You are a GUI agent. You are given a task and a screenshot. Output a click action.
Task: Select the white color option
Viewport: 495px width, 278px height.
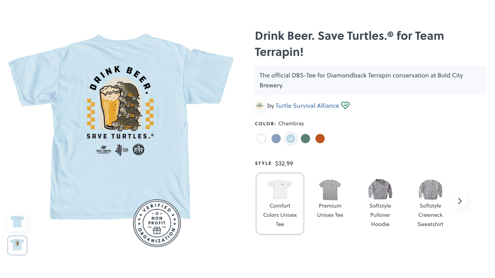tap(261, 138)
